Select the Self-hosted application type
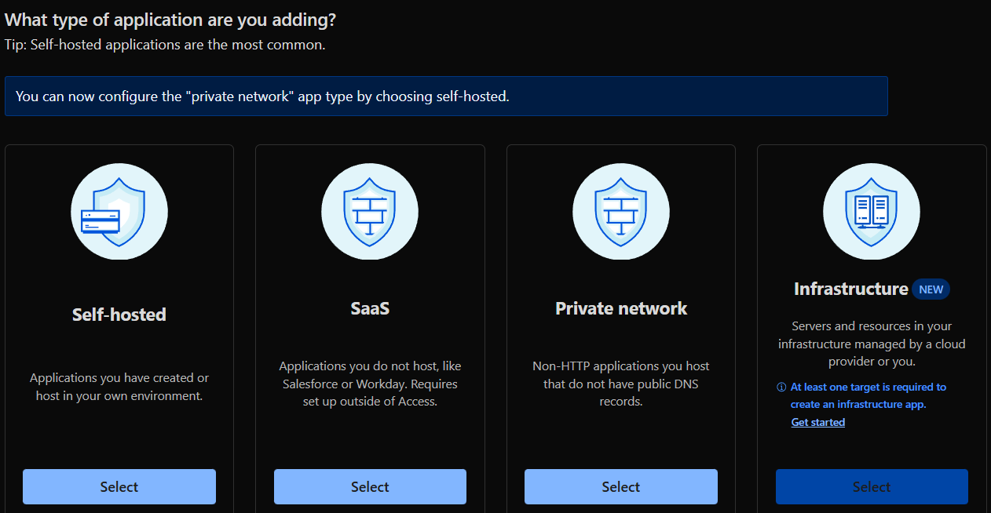Viewport: 991px width, 513px height. [119, 486]
